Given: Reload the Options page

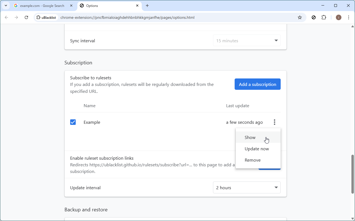Looking at the screenshot, I should pos(26,17).
